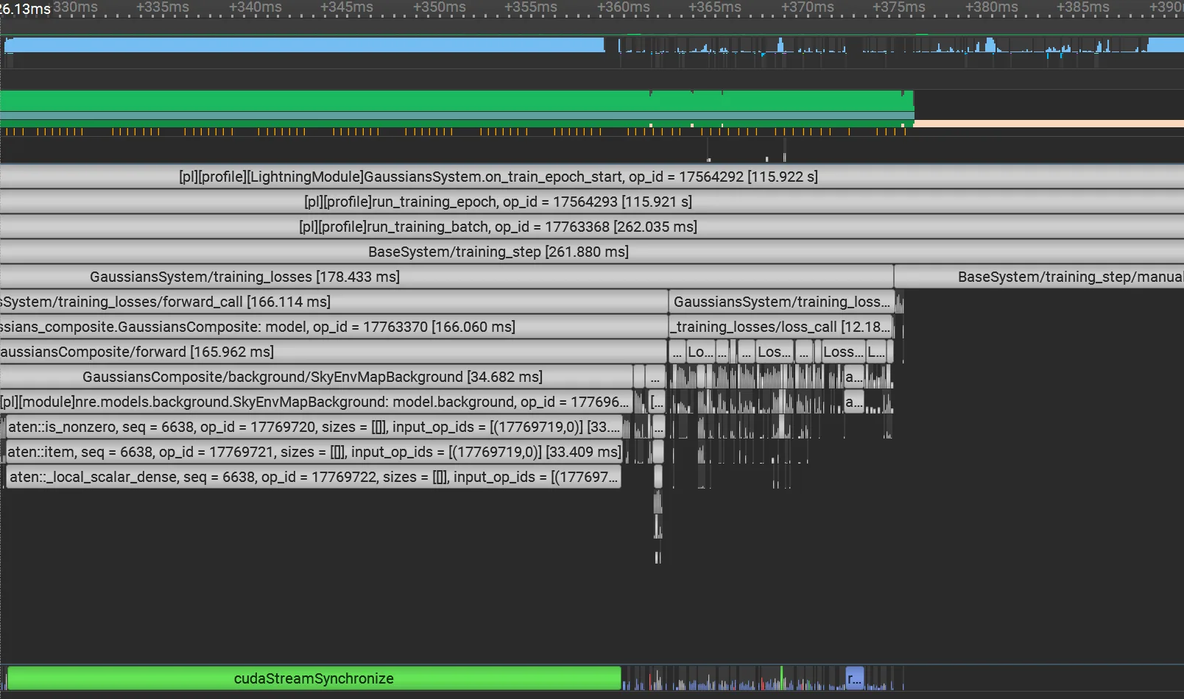Click the green cudaStreamSynchronize bar
The image size is (1184, 699).
pyautogui.click(x=314, y=678)
